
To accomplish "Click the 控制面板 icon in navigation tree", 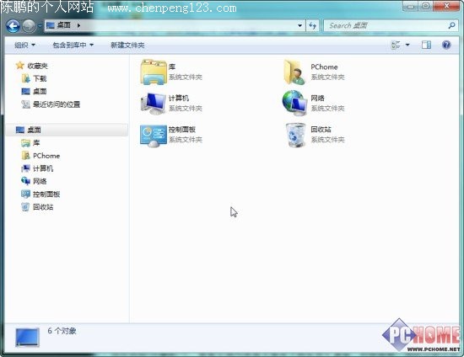I will [x=26, y=194].
